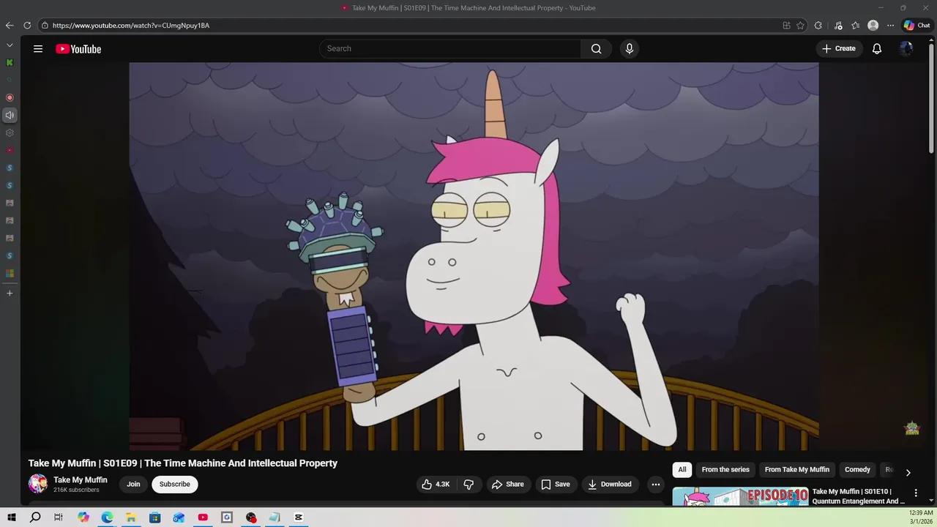Click the browser address bar URL
This screenshot has height=527, width=937.
click(131, 26)
